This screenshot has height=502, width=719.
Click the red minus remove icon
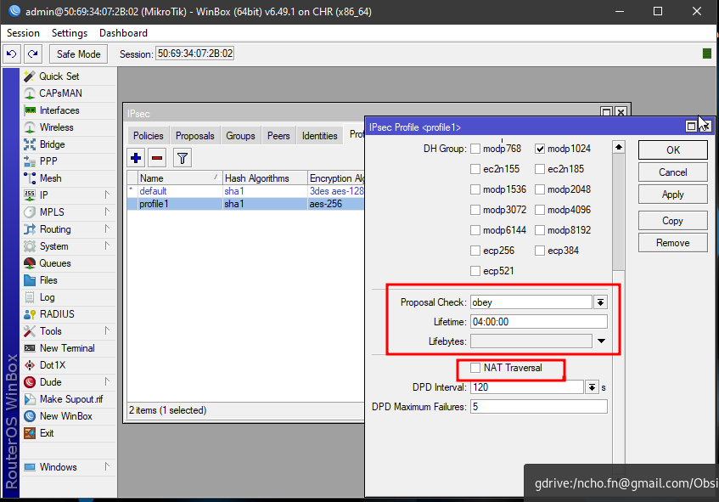point(157,157)
